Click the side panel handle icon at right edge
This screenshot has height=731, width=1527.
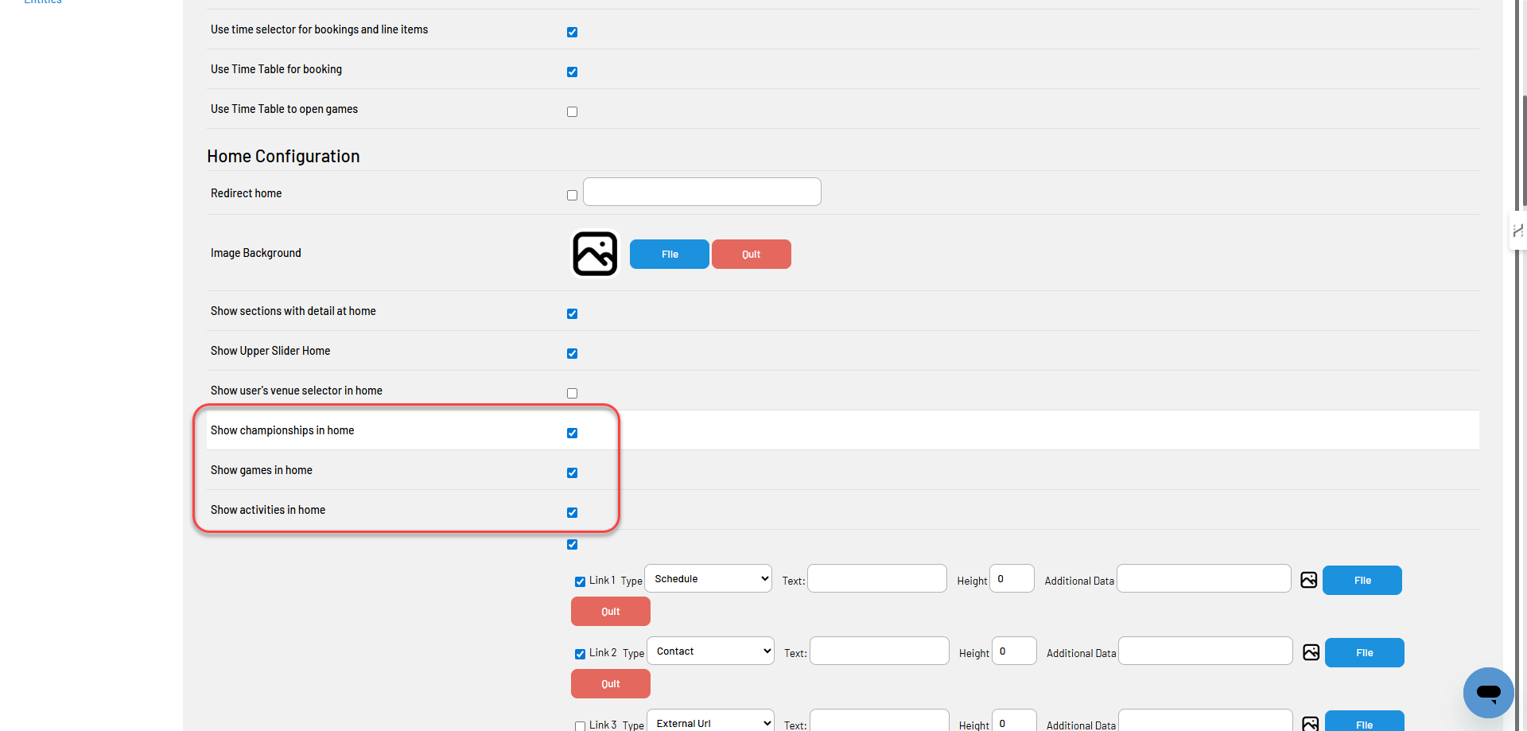(1518, 231)
